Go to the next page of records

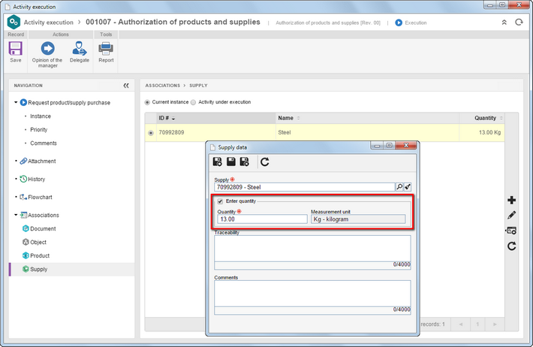(495, 324)
